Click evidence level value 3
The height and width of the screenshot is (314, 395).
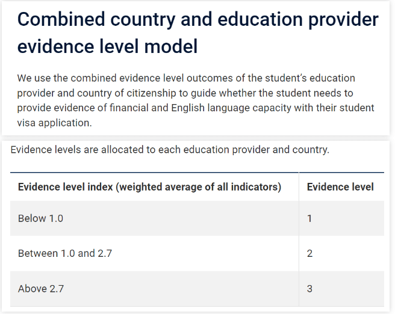[x=310, y=289]
